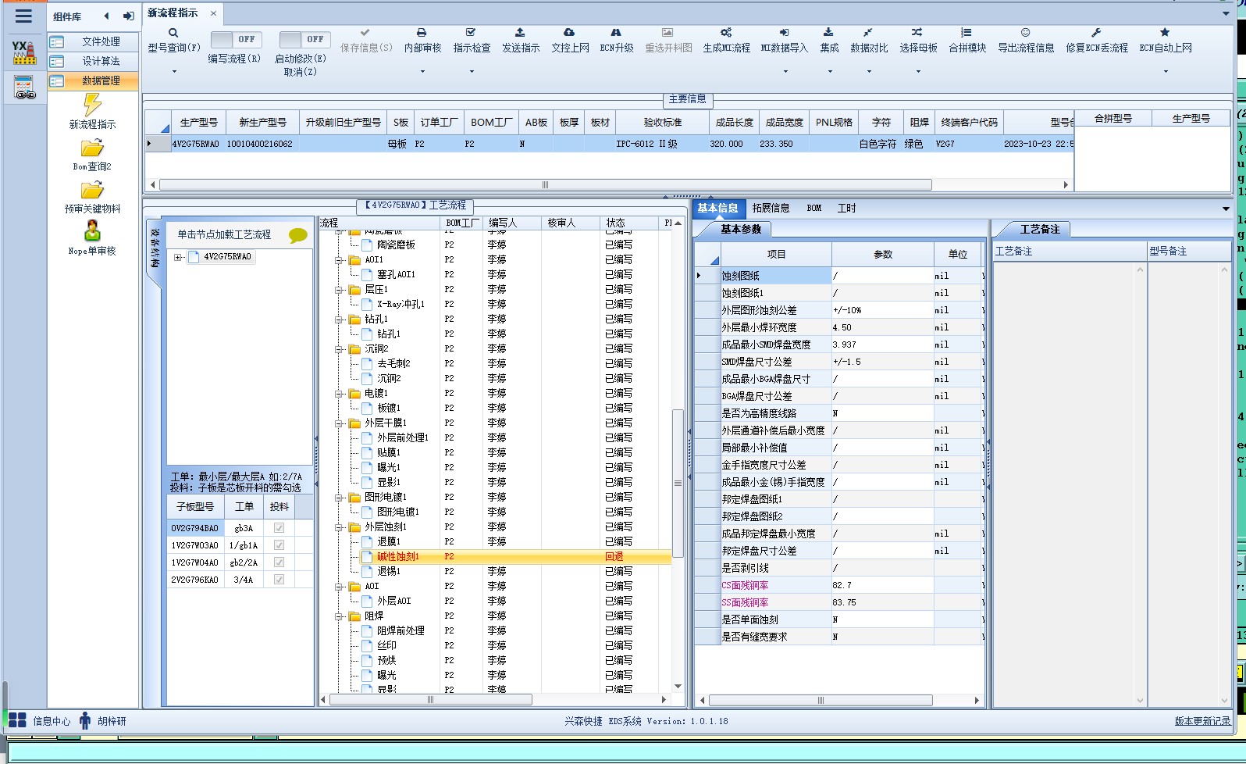Viewport: 1246px width, 764px height.
Task: Select the 设备结构 vertical side tab
Action: (x=155, y=248)
